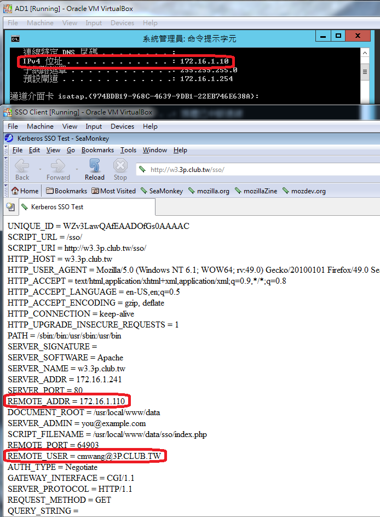Open the mozilla.org bookmark

209,191
